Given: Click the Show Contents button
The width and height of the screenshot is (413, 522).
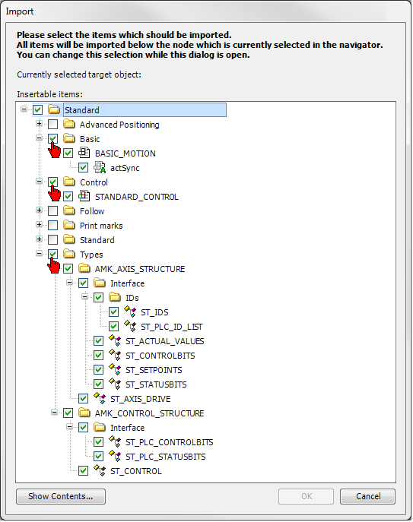Looking at the screenshot, I should click(x=61, y=496).
